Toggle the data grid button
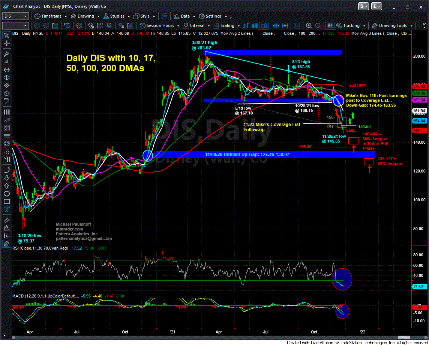The height and width of the screenshot is (345, 429). (x=330, y=26)
